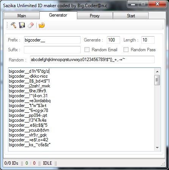Click the eraser clear icon
This screenshot has height=170, width=169.
pyautogui.click(x=31, y=25)
